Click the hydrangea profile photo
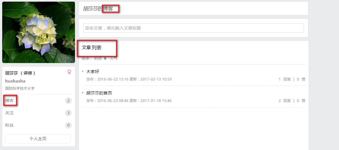The height and width of the screenshot is (150, 339). coord(38,32)
